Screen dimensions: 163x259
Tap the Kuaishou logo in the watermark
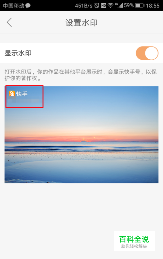tap(12, 94)
